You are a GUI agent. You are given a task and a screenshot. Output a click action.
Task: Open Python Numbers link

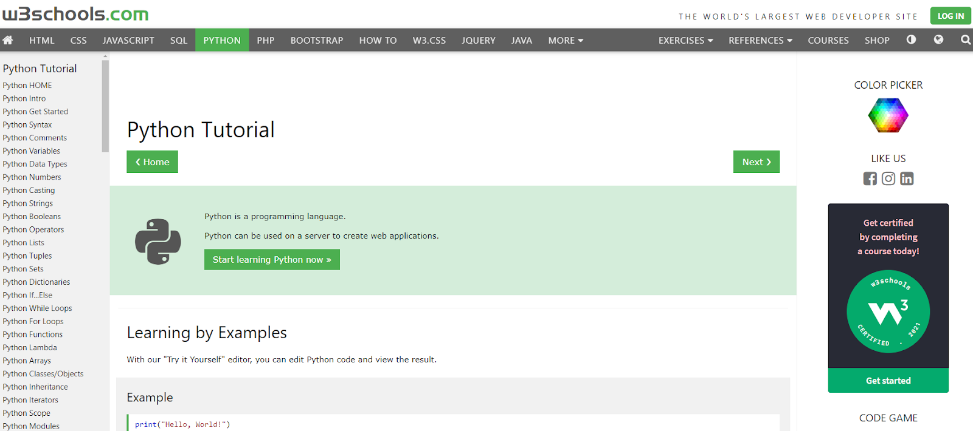click(x=32, y=177)
